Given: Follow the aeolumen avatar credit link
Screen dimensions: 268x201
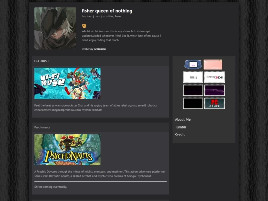Looking at the screenshot, I should (100, 49).
